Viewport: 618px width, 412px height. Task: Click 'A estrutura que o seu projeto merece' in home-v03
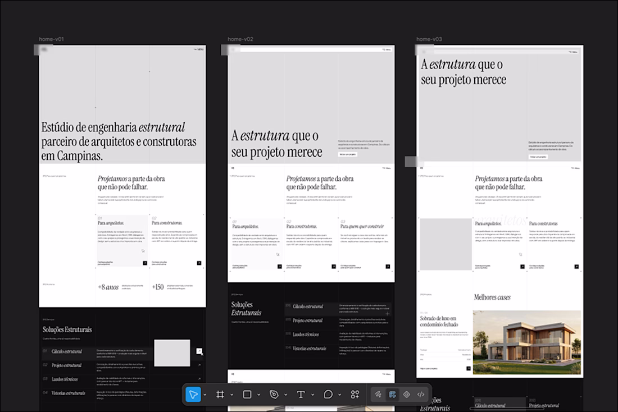[463, 72]
